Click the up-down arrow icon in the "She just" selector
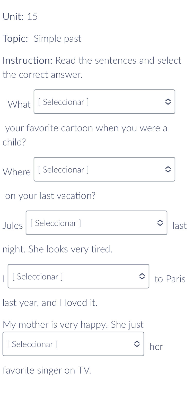Screen dimensions: 192x397 137,344
